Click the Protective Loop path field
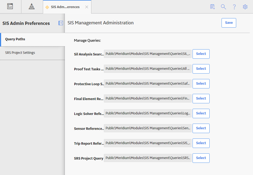This screenshot has height=175, width=253. 148,84
